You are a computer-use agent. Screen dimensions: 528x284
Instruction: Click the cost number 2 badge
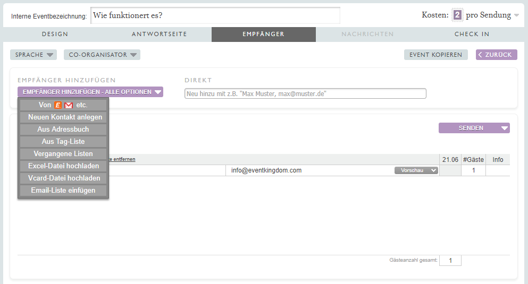pyautogui.click(x=457, y=15)
